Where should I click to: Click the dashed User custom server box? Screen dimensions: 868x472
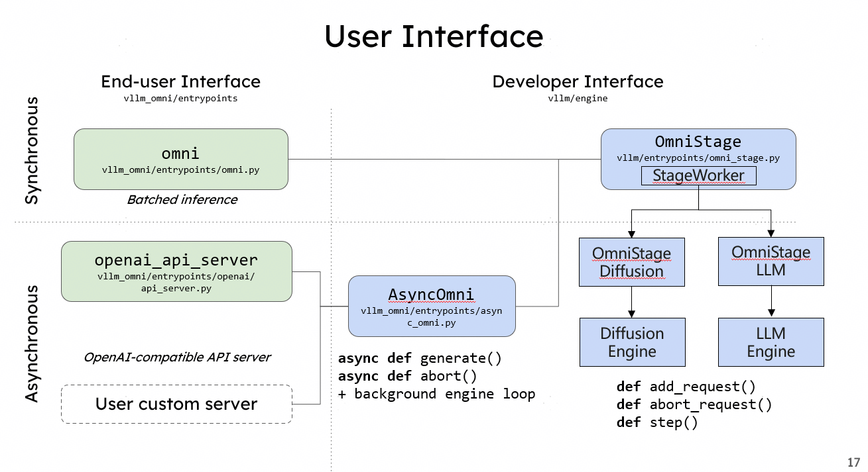[176, 404]
